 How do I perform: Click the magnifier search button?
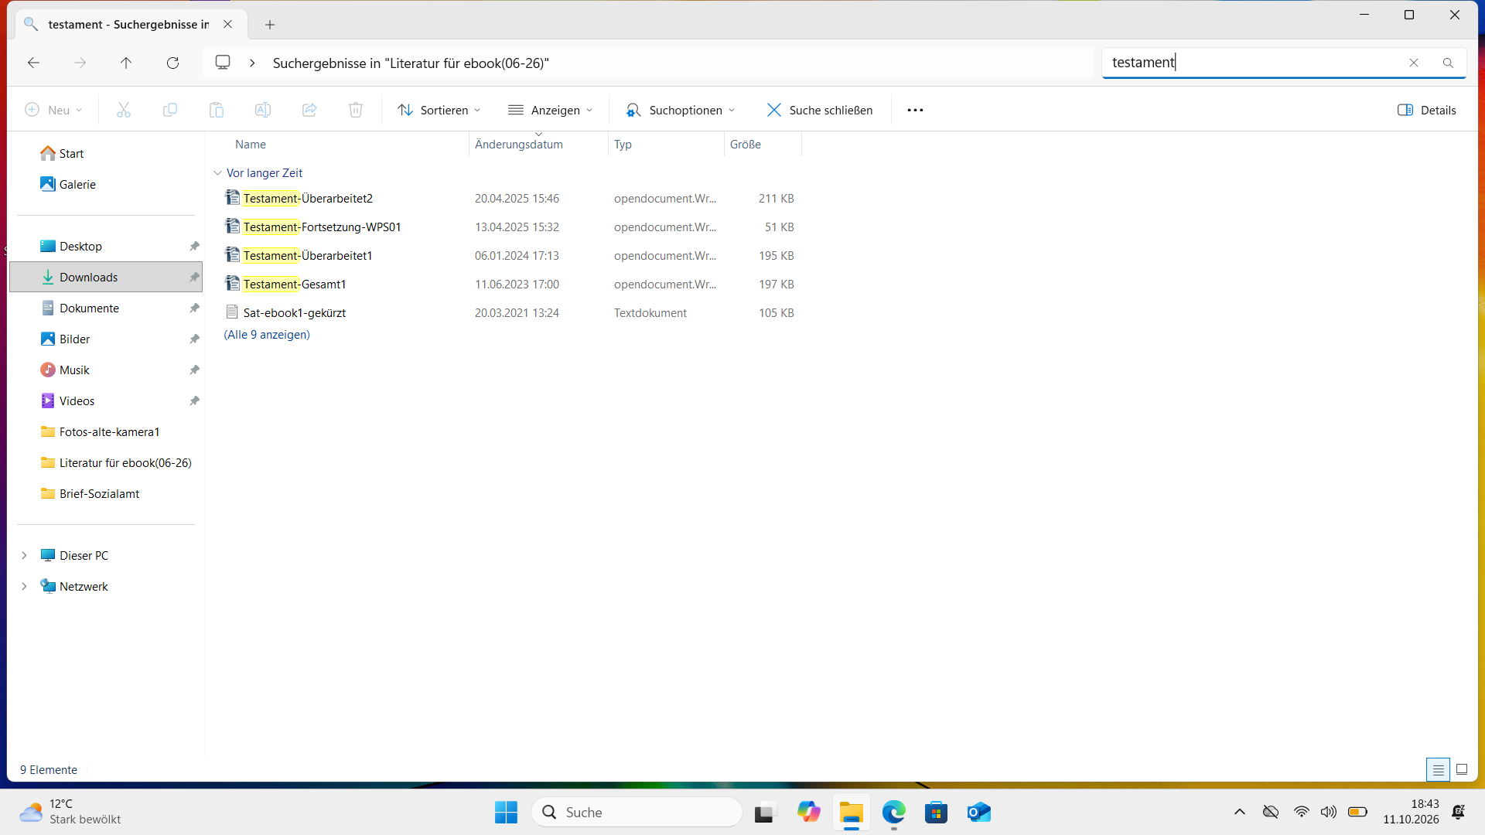pos(1448,63)
